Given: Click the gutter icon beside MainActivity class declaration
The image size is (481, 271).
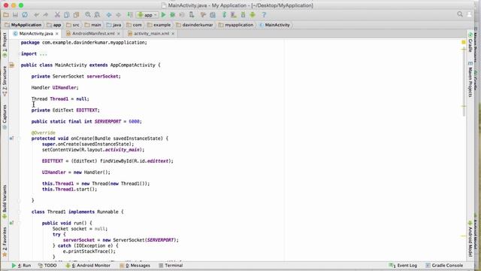Looking at the screenshot, I should (12, 65).
